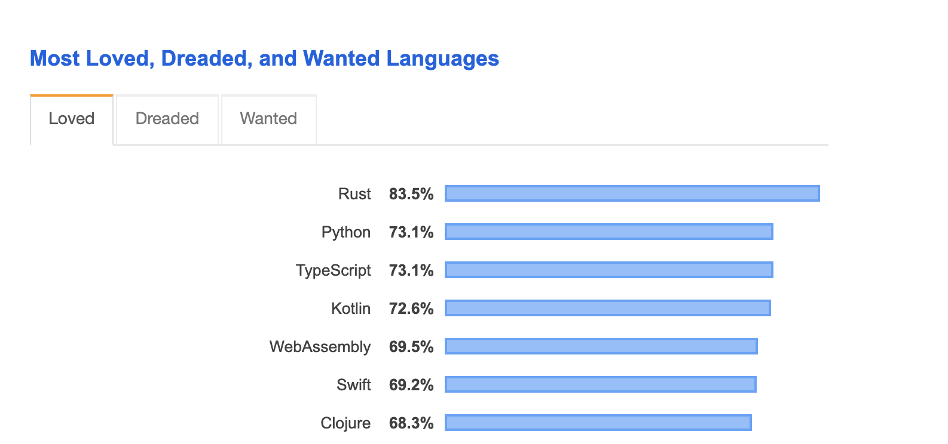Click the 83.5% value next to Rust

point(411,193)
